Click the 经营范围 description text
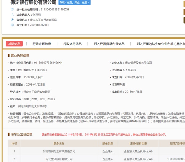 coord(97,118)
